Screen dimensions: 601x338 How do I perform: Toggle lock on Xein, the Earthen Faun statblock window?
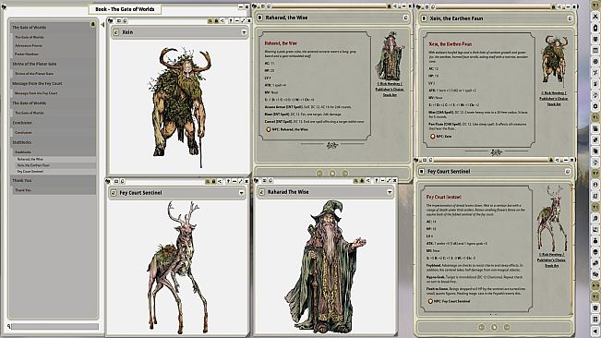click(553, 6)
